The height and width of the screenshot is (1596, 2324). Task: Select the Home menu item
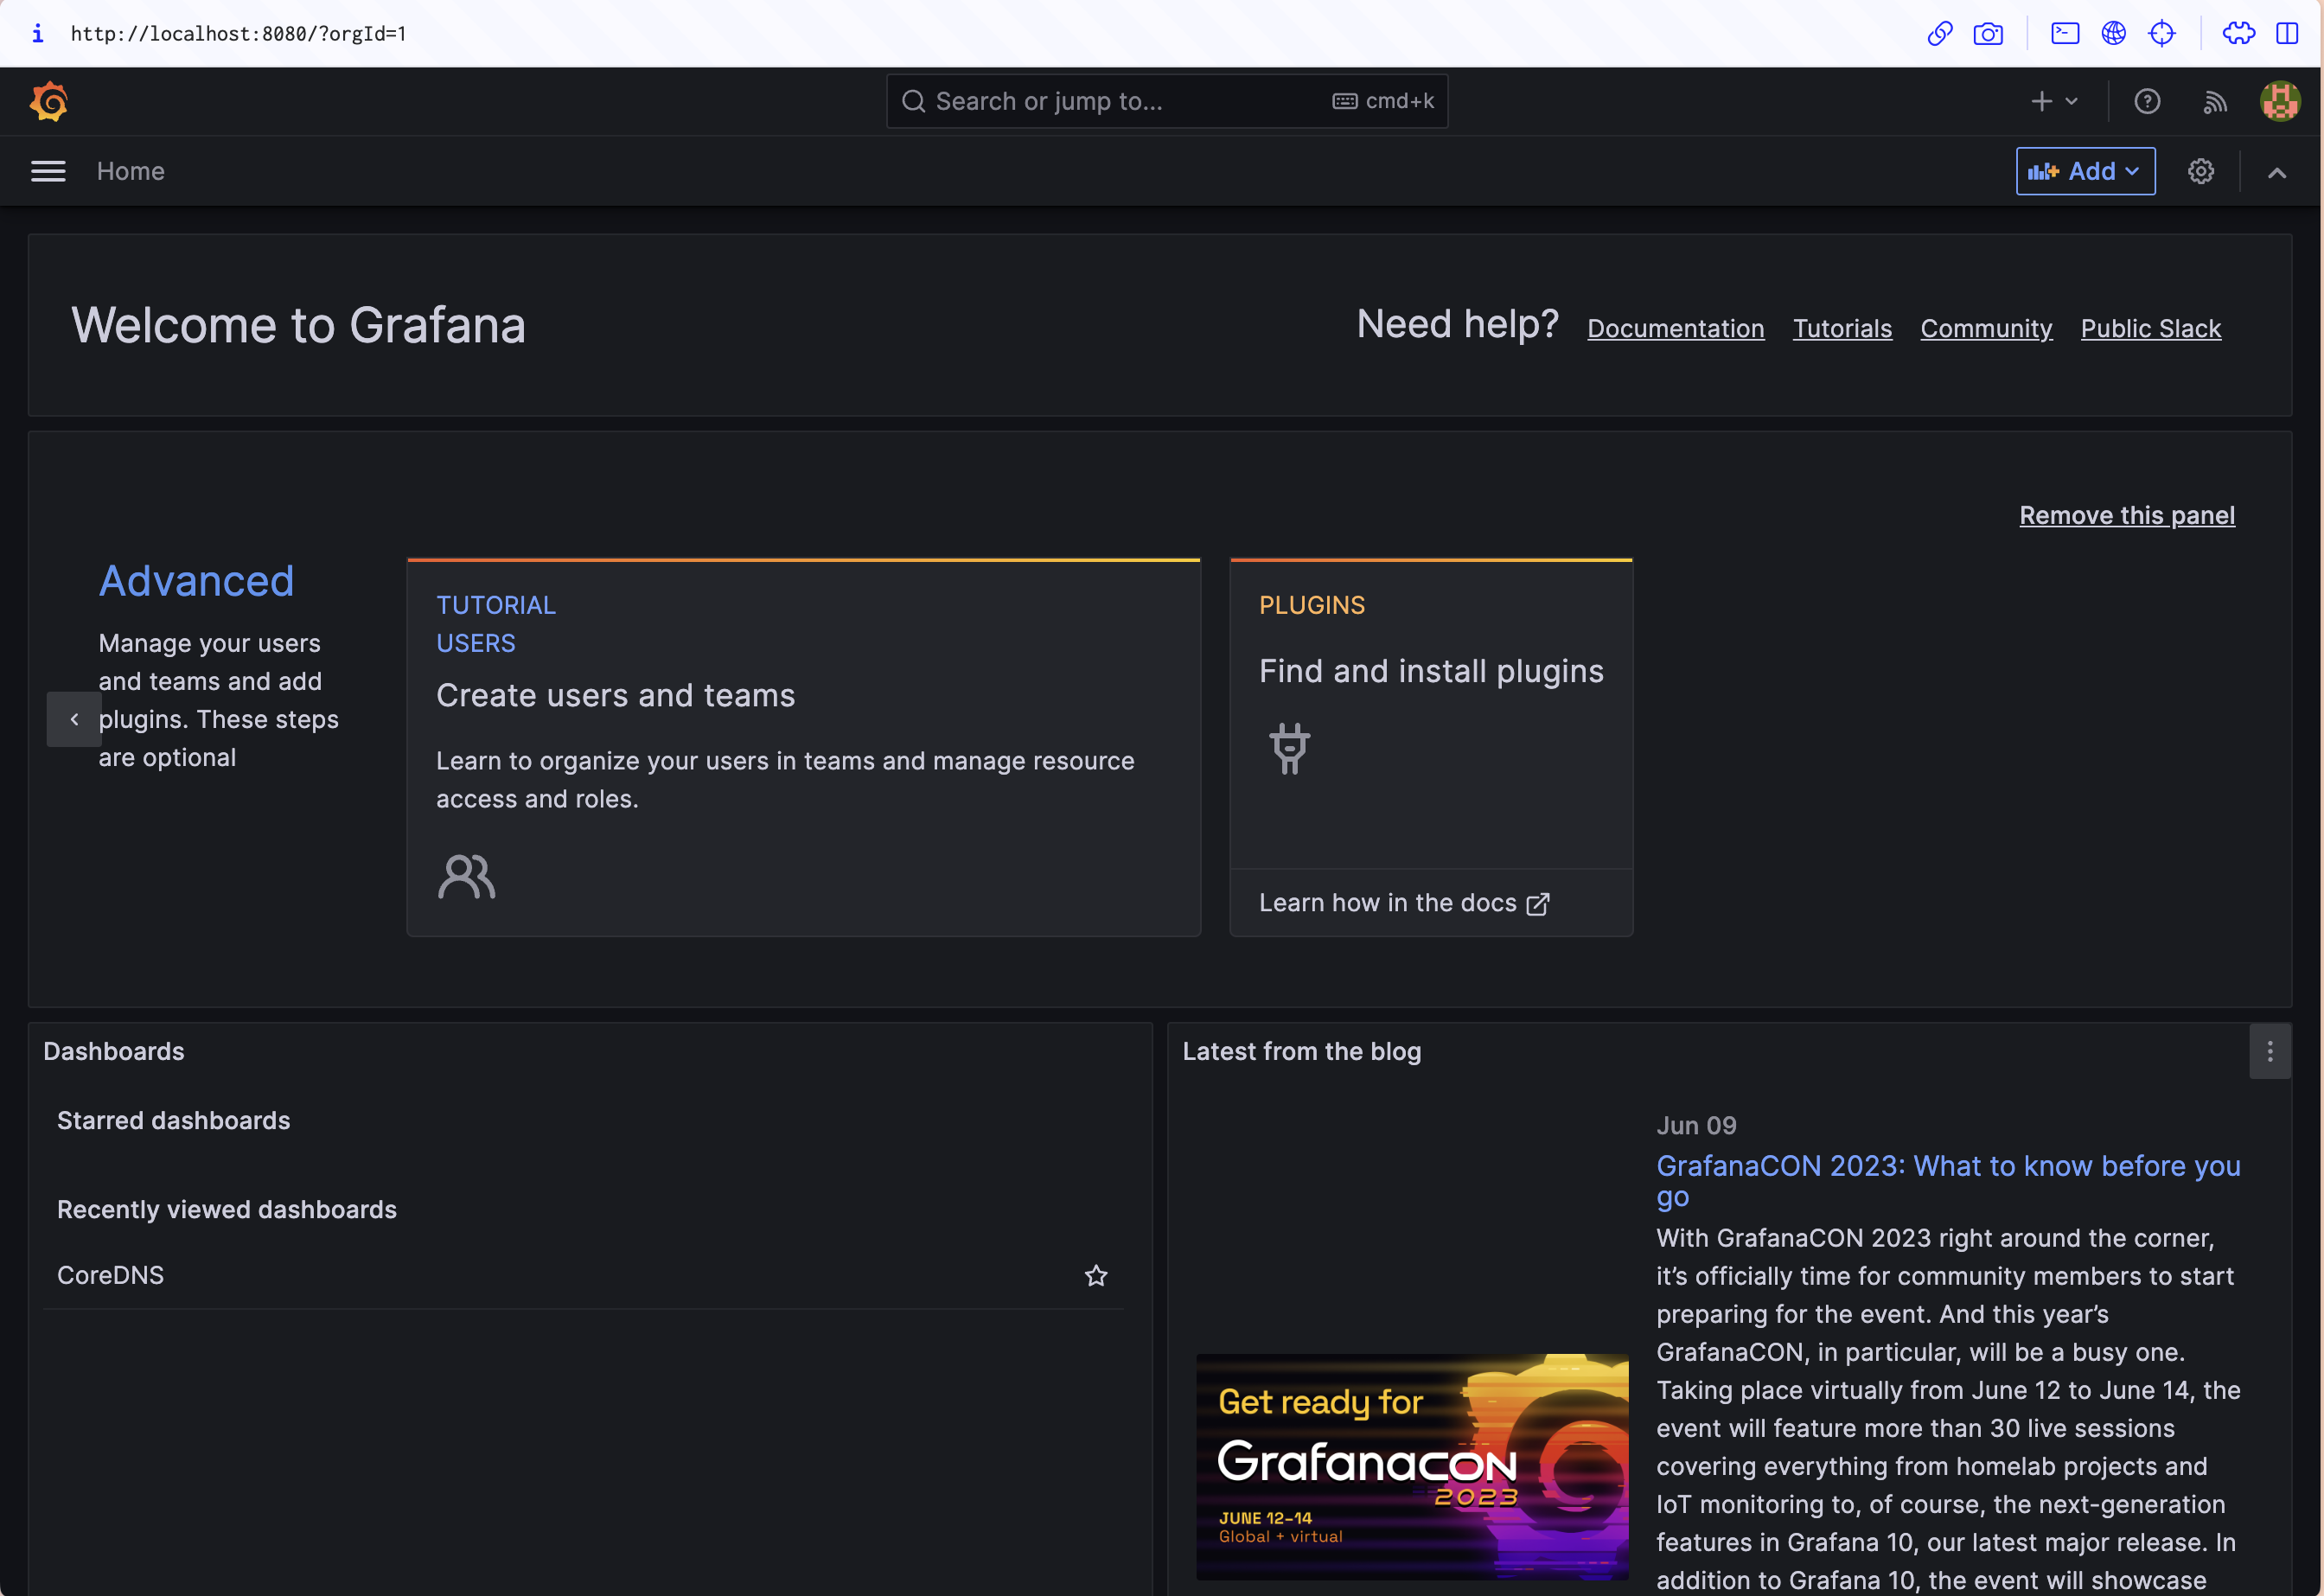[x=131, y=169]
